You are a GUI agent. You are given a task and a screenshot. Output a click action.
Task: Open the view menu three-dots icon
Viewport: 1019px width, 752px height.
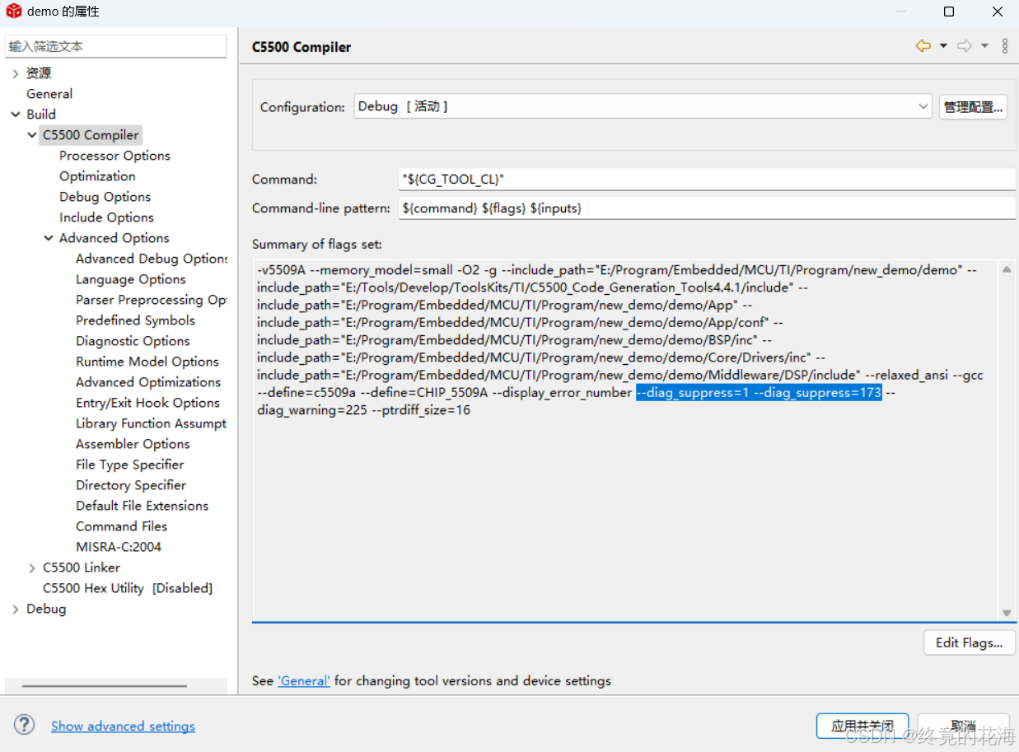pos(1005,46)
